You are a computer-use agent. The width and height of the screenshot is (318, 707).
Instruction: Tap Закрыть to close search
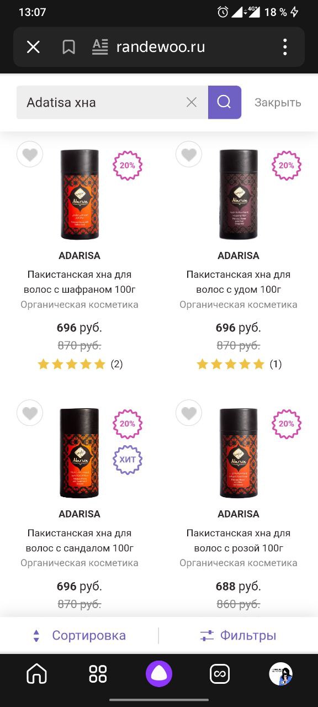tap(278, 102)
